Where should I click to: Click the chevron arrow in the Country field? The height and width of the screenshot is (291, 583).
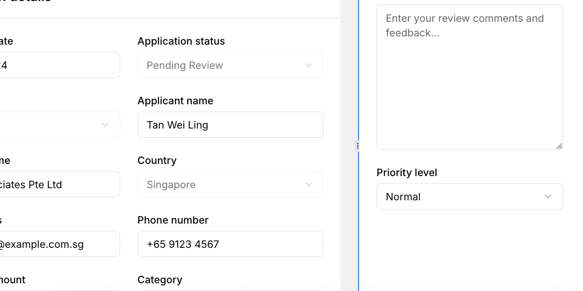(309, 184)
